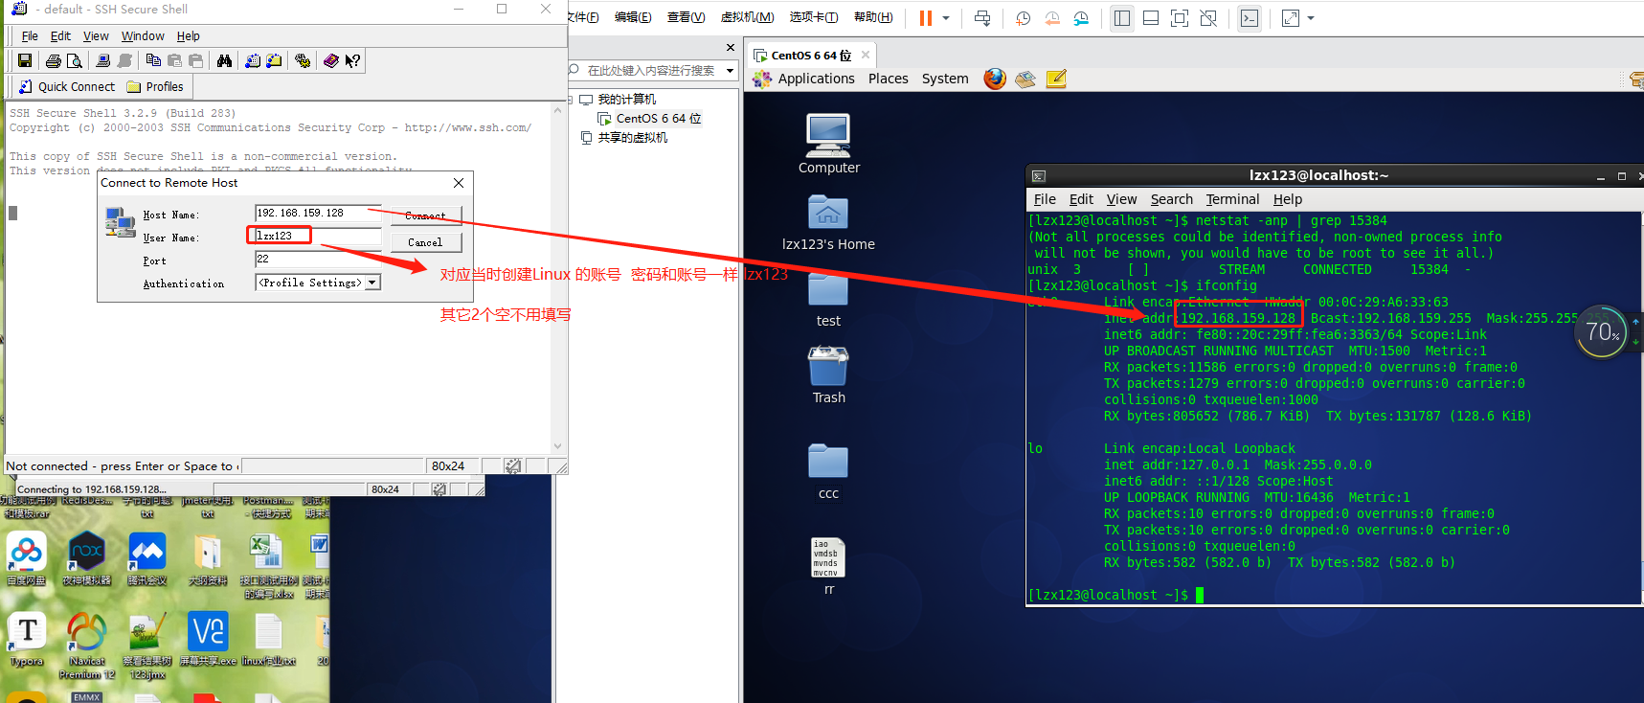Open the Applications menu in CentOS panel

(816, 79)
